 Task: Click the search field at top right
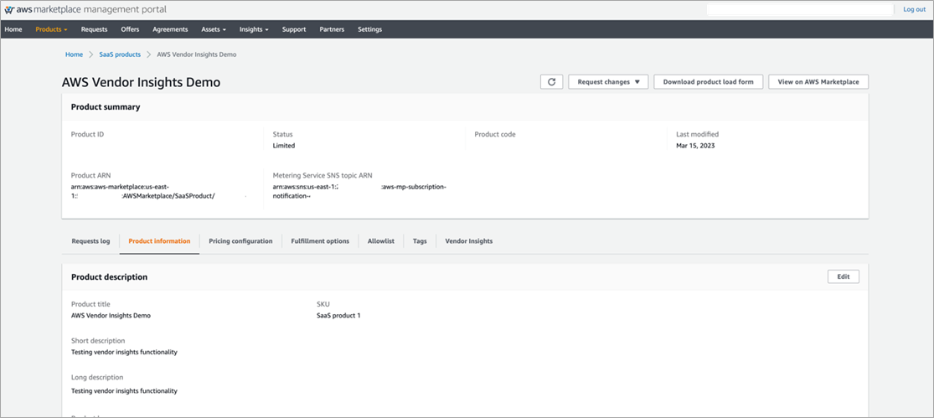click(x=800, y=9)
